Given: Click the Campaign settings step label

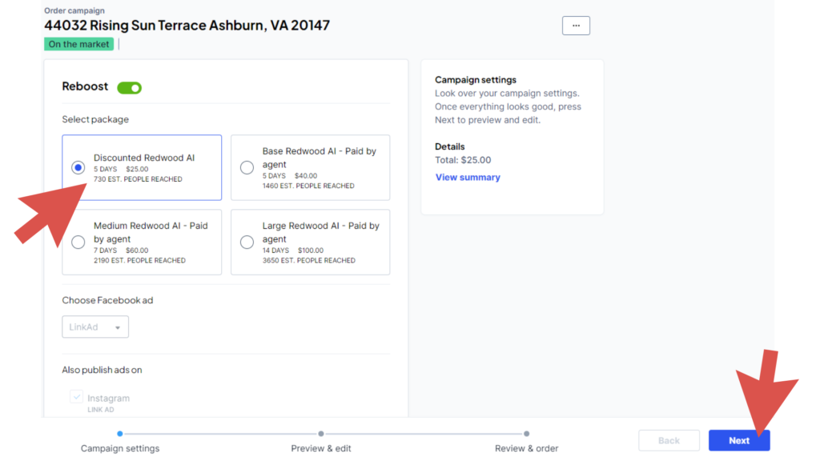Looking at the screenshot, I should pyautogui.click(x=120, y=448).
